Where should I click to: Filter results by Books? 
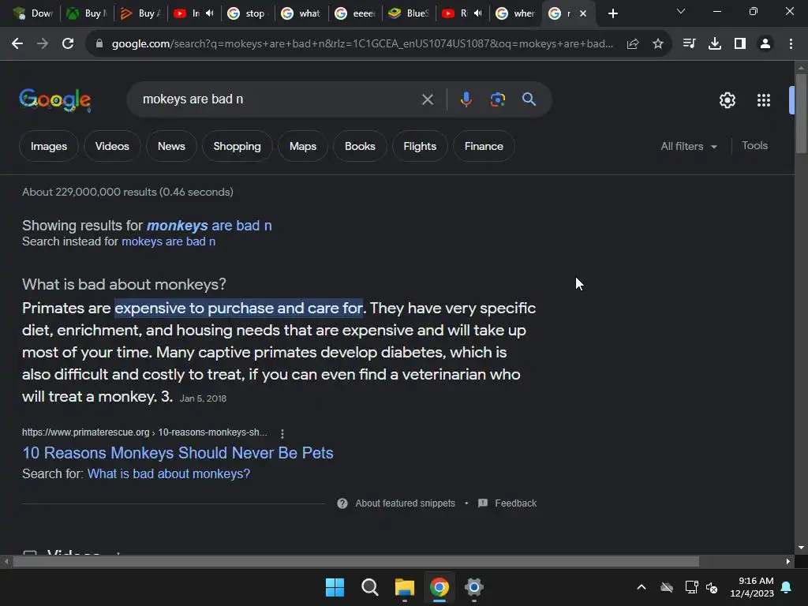coord(360,146)
